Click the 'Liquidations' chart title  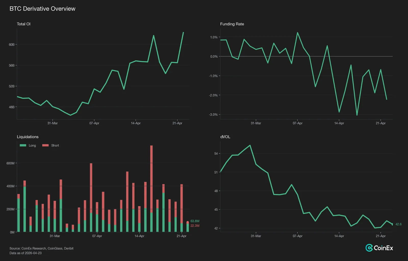point(28,137)
